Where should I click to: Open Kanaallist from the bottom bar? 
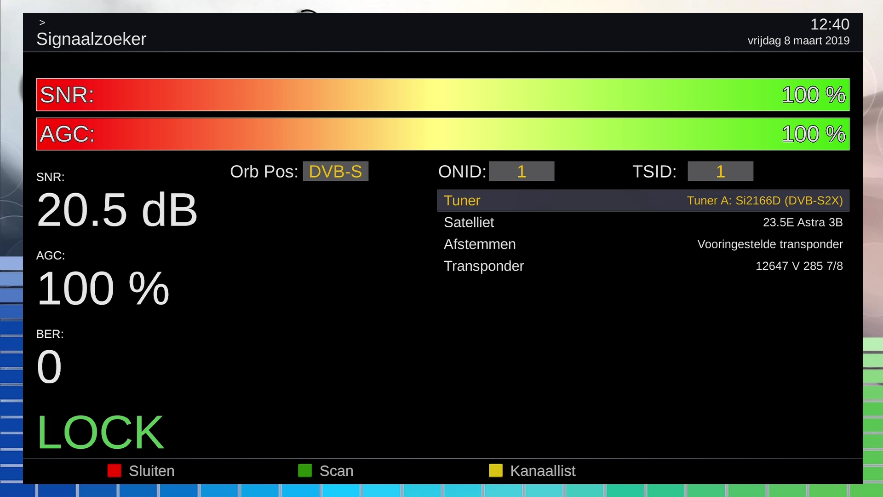(542, 471)
